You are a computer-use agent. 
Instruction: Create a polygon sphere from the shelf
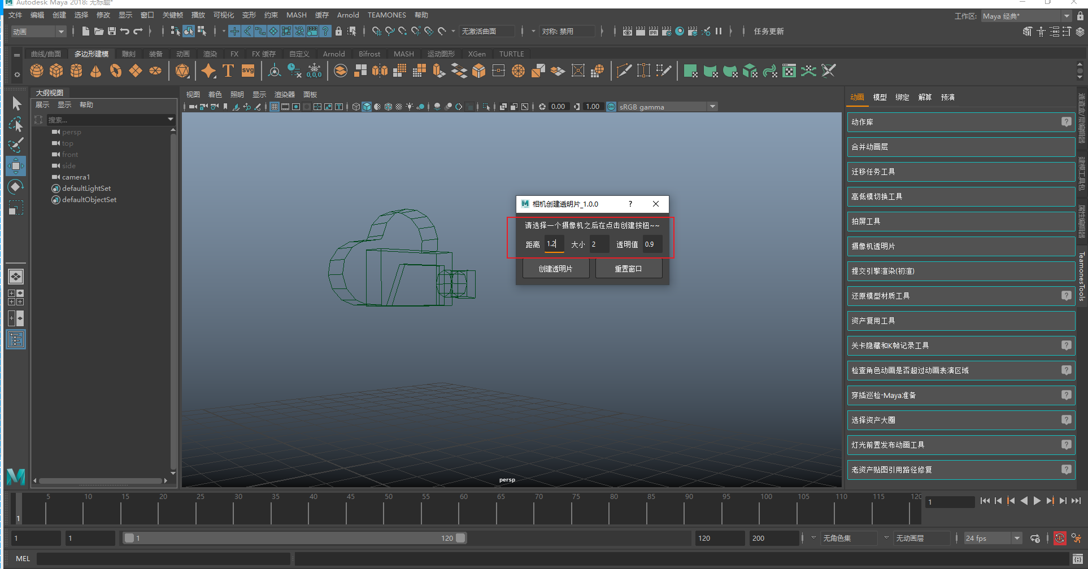37,71
